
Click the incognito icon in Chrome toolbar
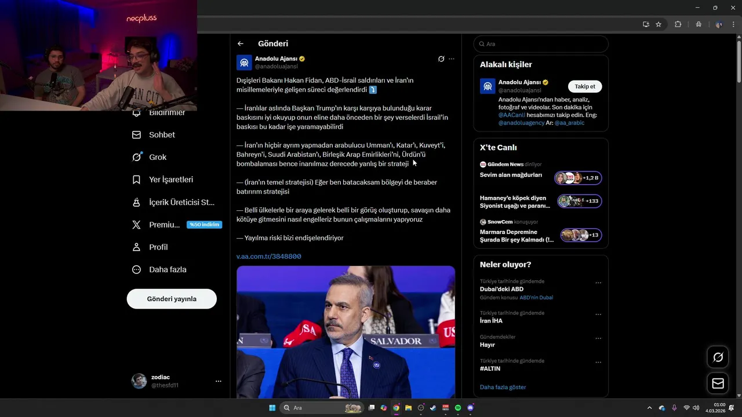[x=699, y=24]
